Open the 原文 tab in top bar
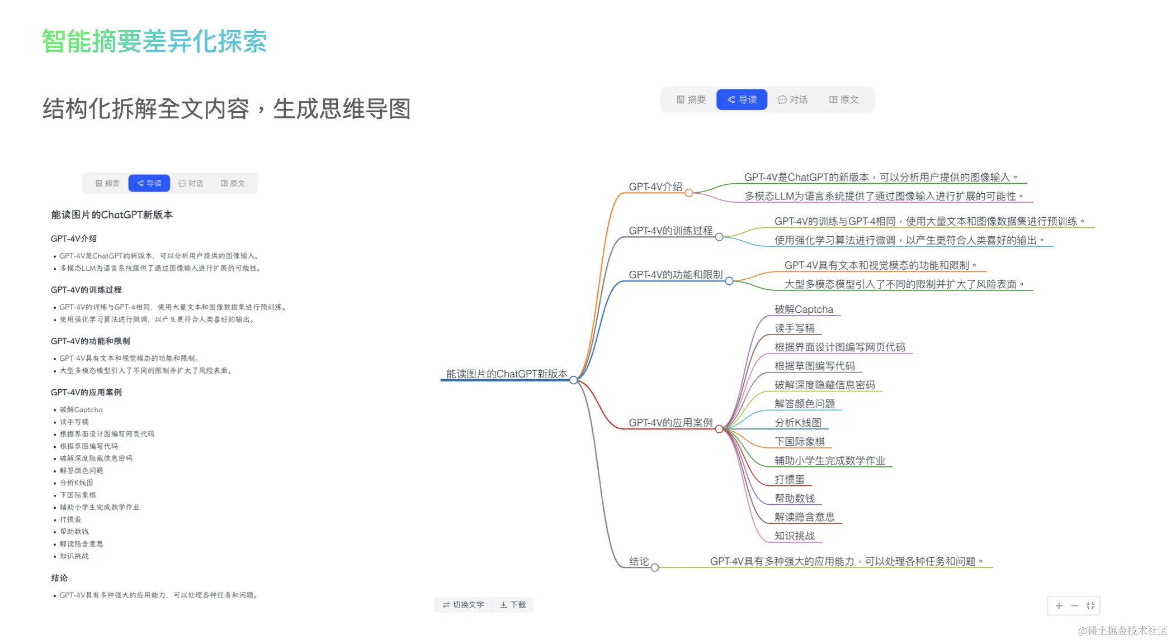 (843, 99)
